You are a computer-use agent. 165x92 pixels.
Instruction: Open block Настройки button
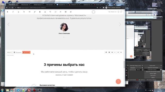click(x=18, y=52)
